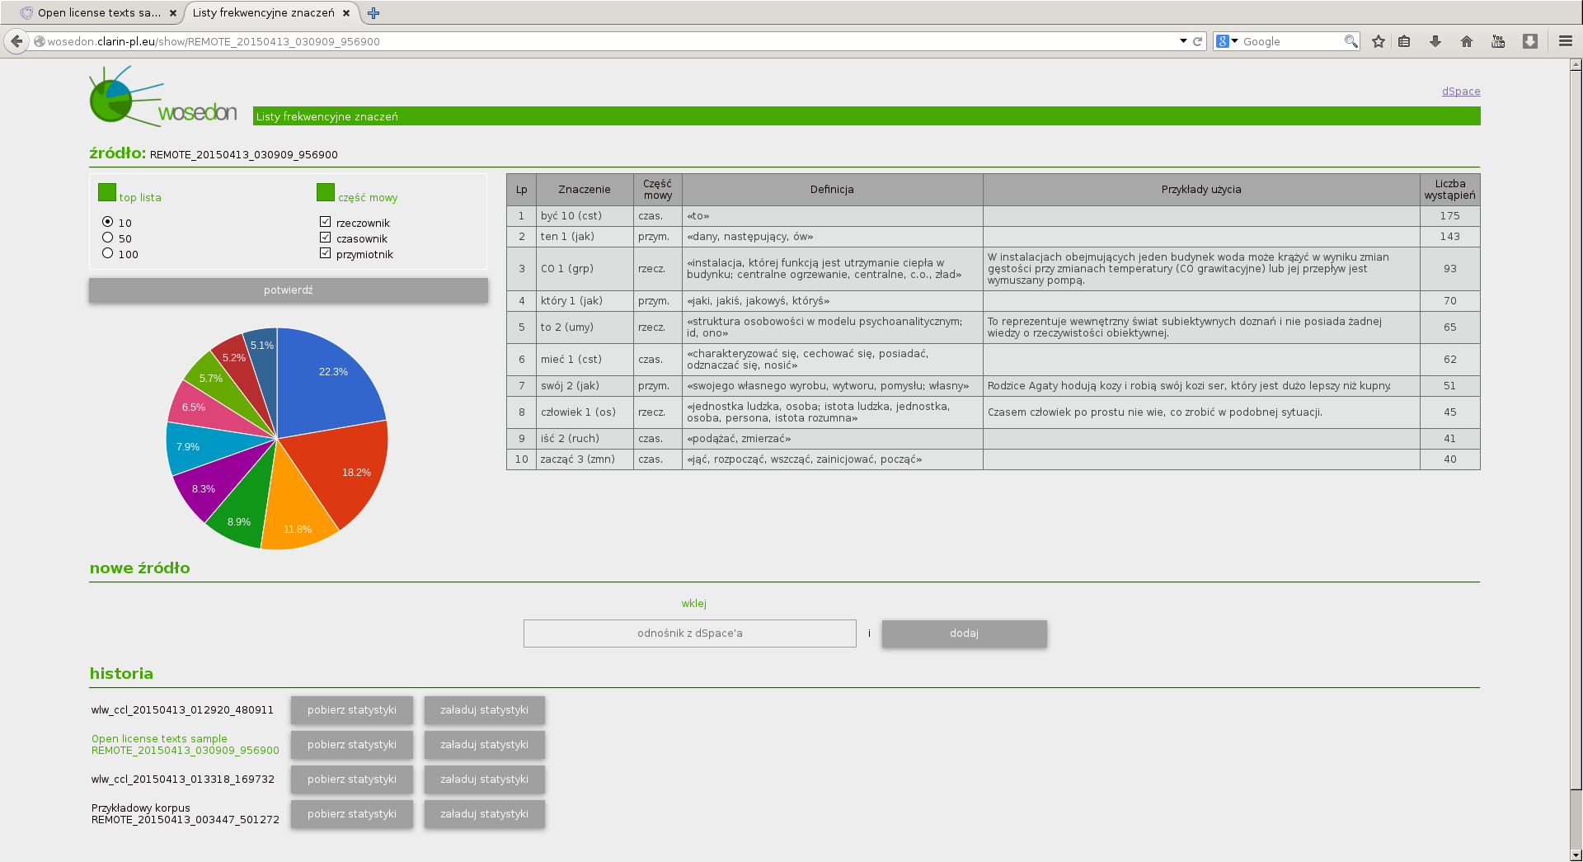Close the Listy frekwencyjne znaczeń tab
The height and width of the screenshot is (862, 1583).
[x=346, y=13]
